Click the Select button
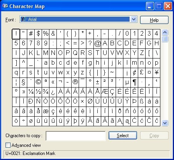 click(x=123, y=136)
